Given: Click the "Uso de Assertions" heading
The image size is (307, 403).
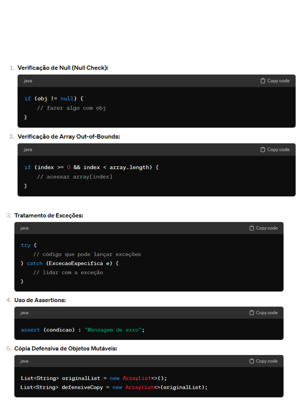Looking at the screenshot, I should click(x=40, y=300).
